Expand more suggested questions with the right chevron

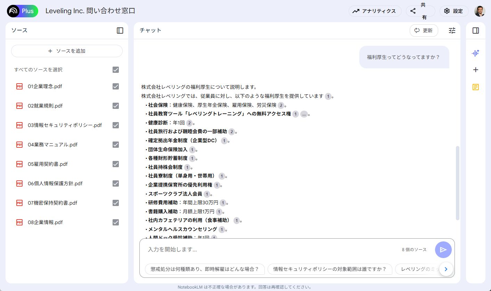[446, 269]
